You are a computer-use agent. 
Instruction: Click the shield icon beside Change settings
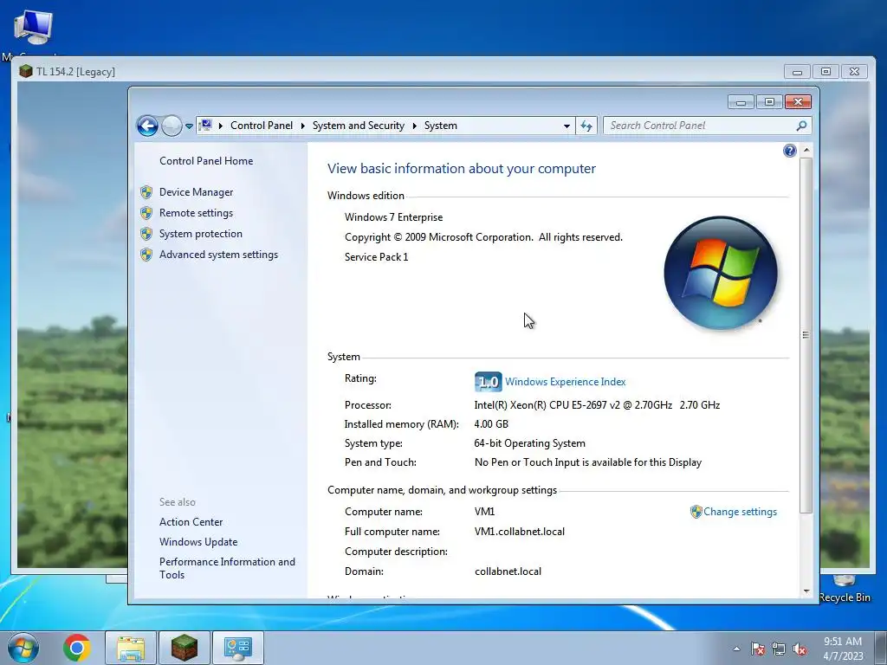696,512
